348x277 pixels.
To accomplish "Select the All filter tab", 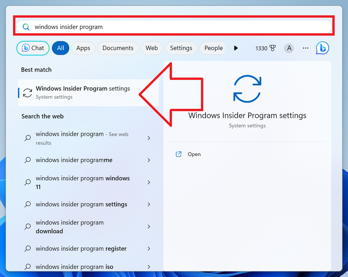I will pos(61,48).
